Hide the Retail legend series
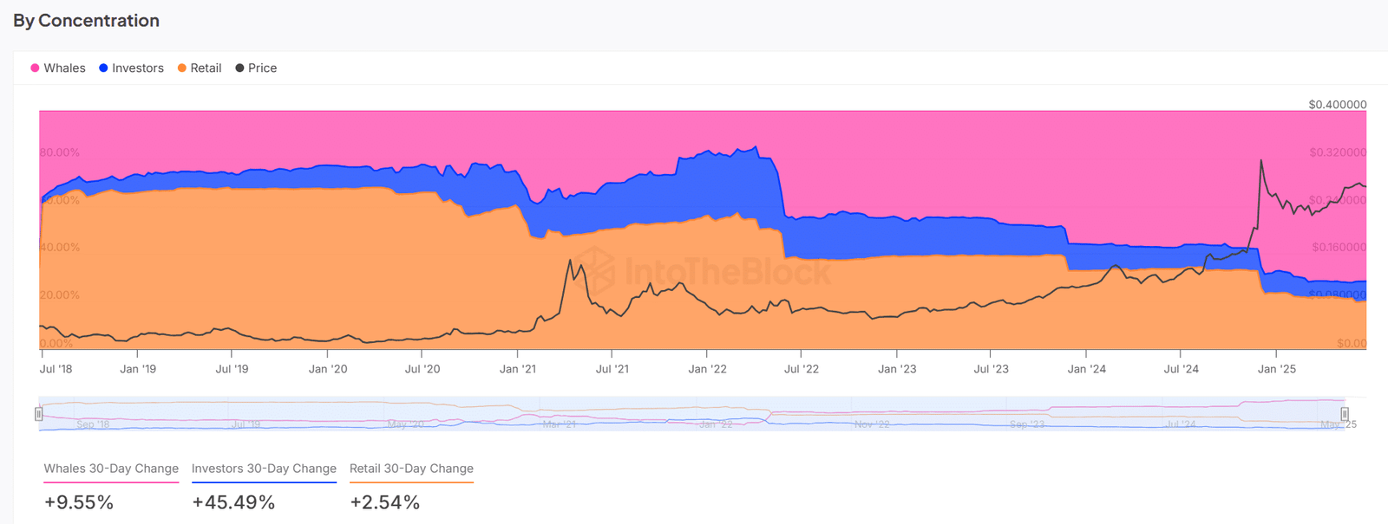This screenshot has height=524, width=1388. pos(200,68)
